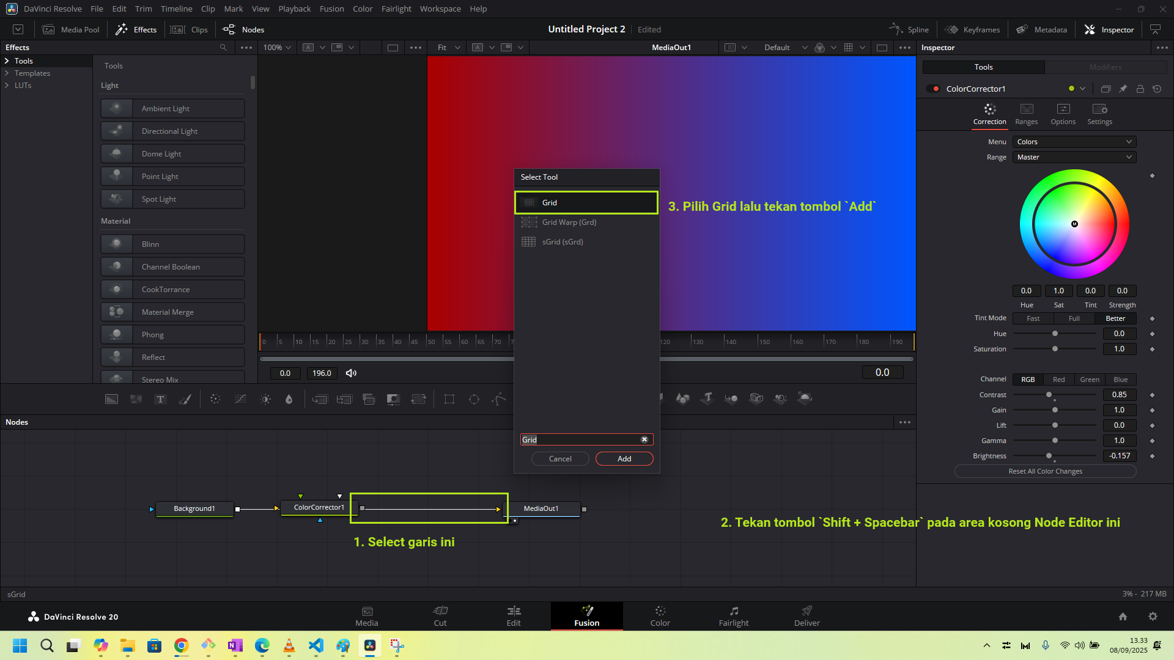The height and width of the screenshot is (660, 1174).
Task: Open the viewer Fit zoom dropdown
Action: pos(449,48)
